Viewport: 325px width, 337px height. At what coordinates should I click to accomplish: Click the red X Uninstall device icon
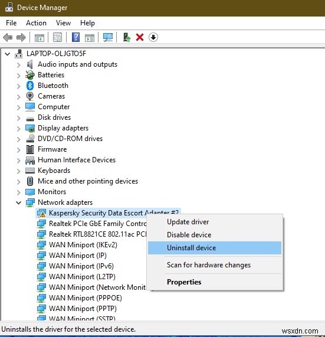pos(140,37)
